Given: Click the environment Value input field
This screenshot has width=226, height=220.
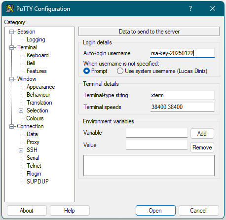Looking at the screenshot, I should coord(157,145).
